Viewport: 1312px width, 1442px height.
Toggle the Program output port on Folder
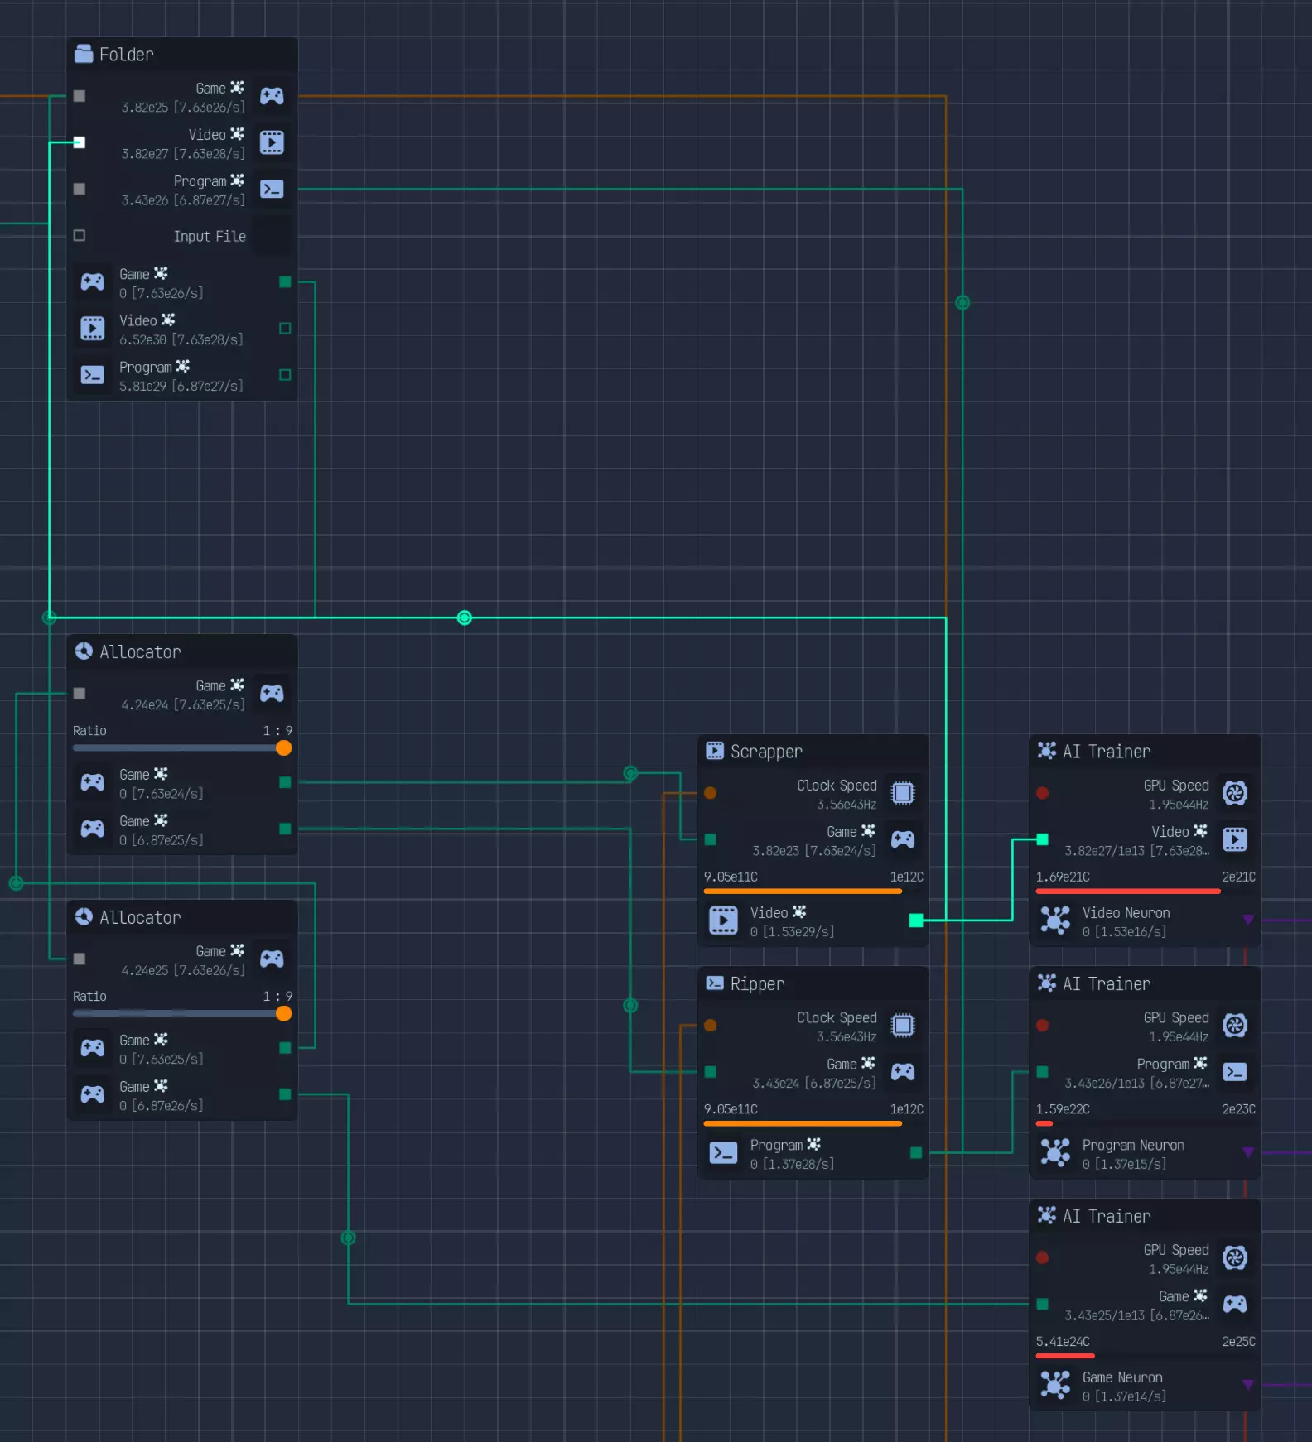[285, 375]
